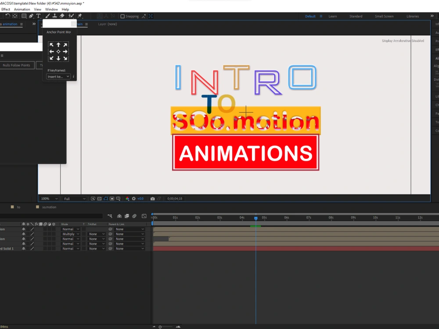Click the red exposure adjustment +0.0 control
The width and height of the screenshot is (439, 329).
click(140, 198)
